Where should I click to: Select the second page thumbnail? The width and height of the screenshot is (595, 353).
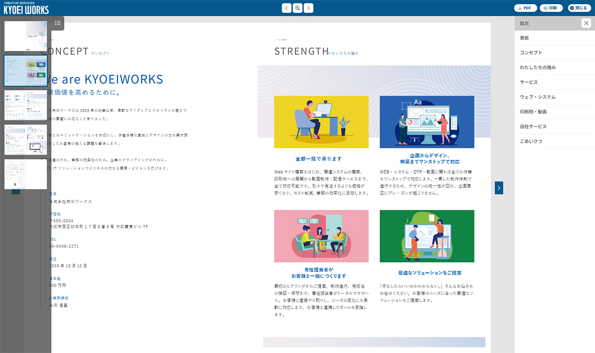click(26, 71)
